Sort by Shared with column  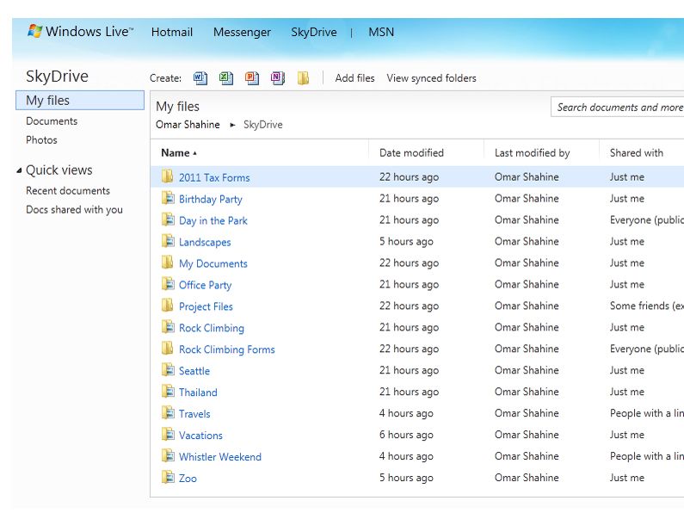(x=637, y=153)
